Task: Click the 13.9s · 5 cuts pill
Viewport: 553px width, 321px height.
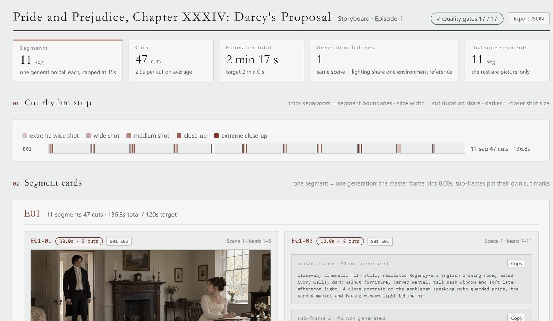Action: [79, 241]
